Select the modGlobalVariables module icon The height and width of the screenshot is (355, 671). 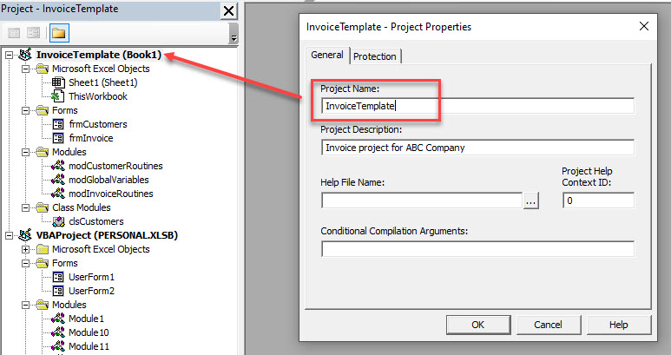click(x=58, y=180)
